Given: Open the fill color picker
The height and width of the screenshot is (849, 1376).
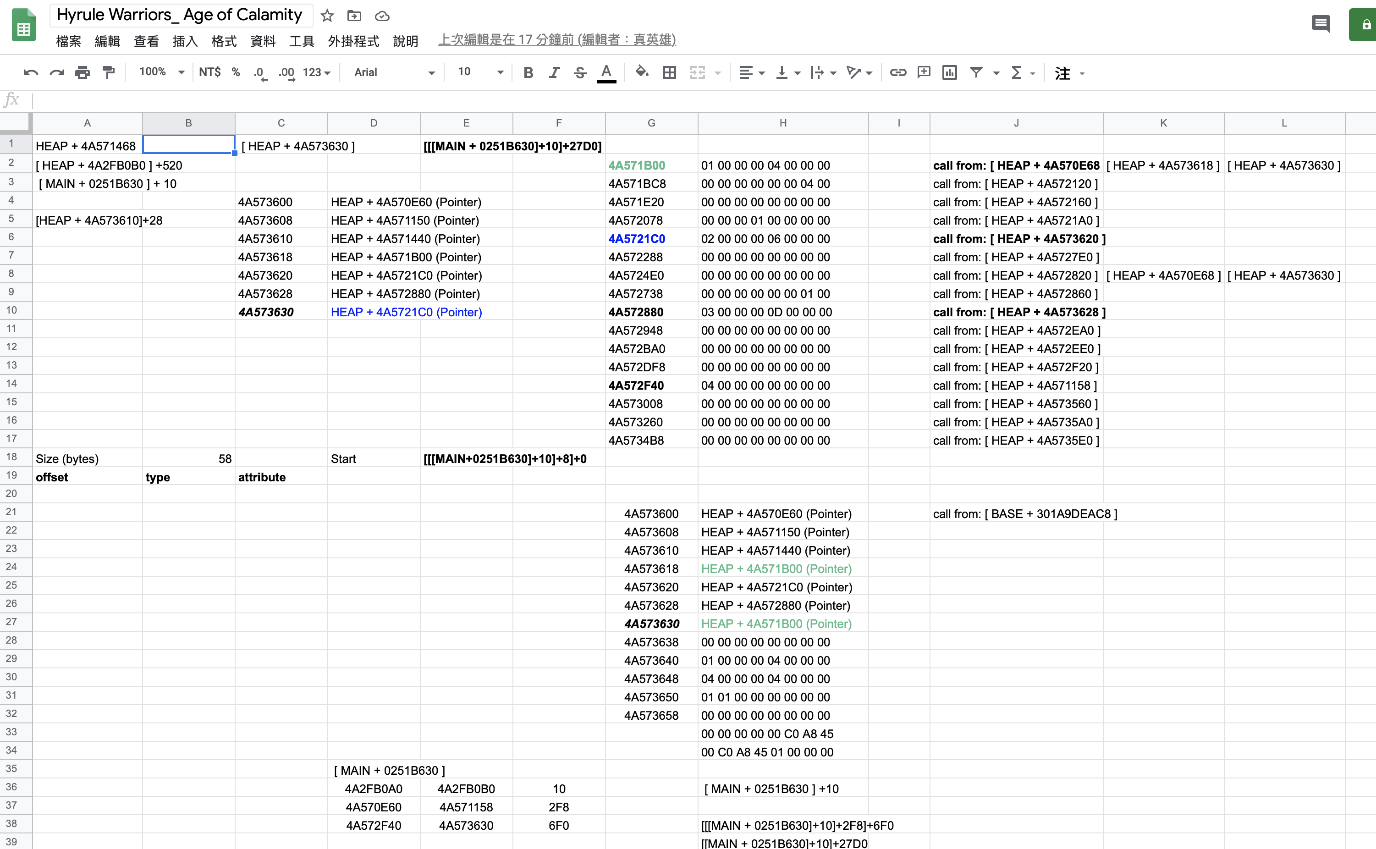Looking at the screenshot, I should coord(641,72).
